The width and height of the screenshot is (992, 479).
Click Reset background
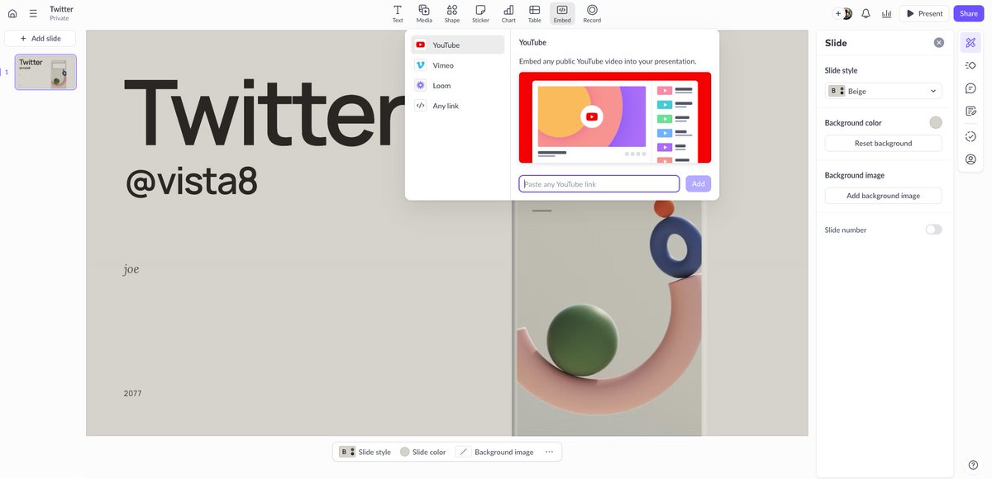pos(883,143)
